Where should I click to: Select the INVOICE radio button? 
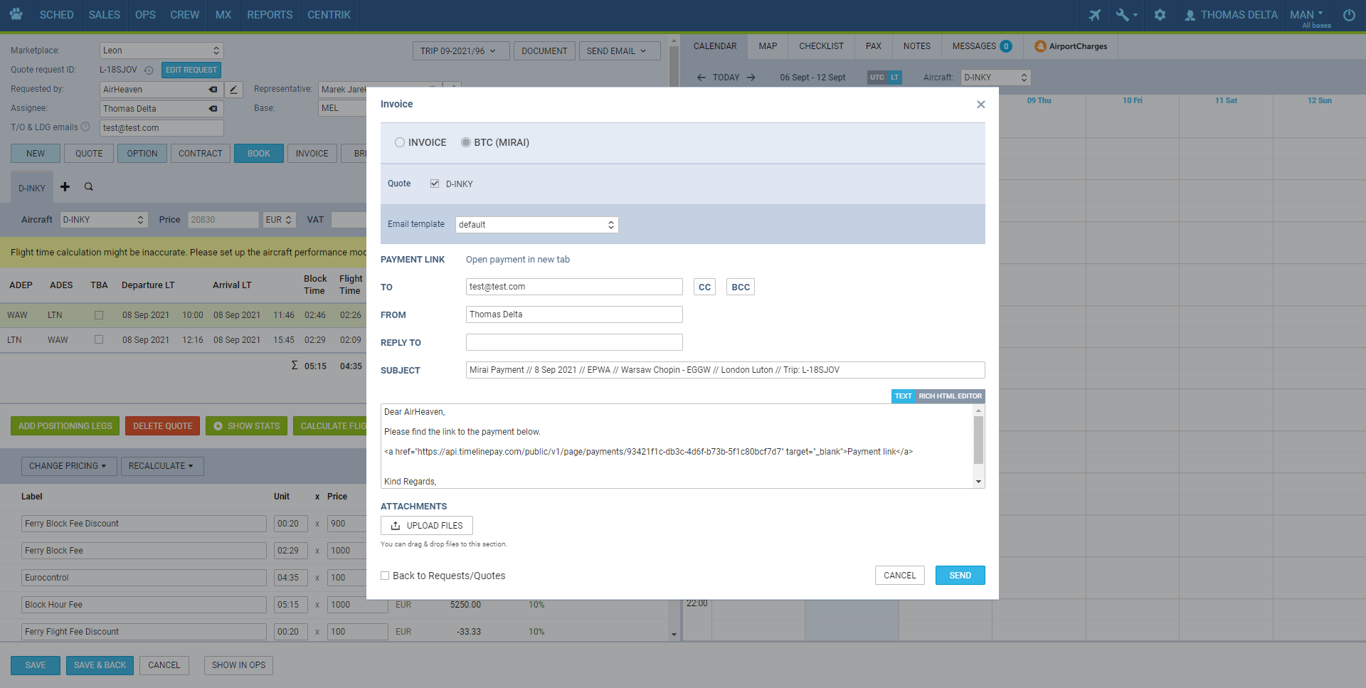(400, 143)
